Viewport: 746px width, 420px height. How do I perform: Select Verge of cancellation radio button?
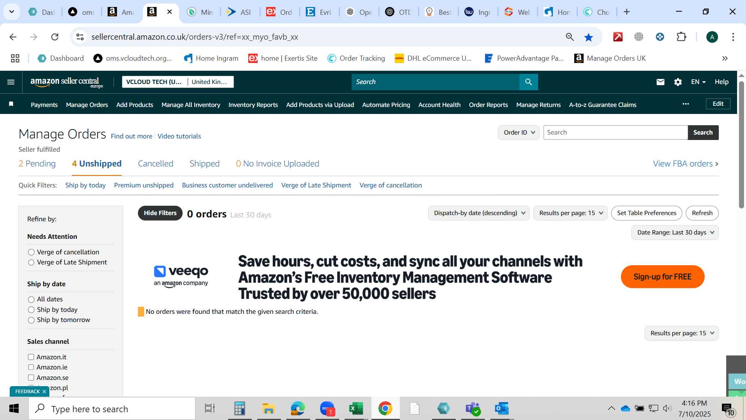[31, 252]
